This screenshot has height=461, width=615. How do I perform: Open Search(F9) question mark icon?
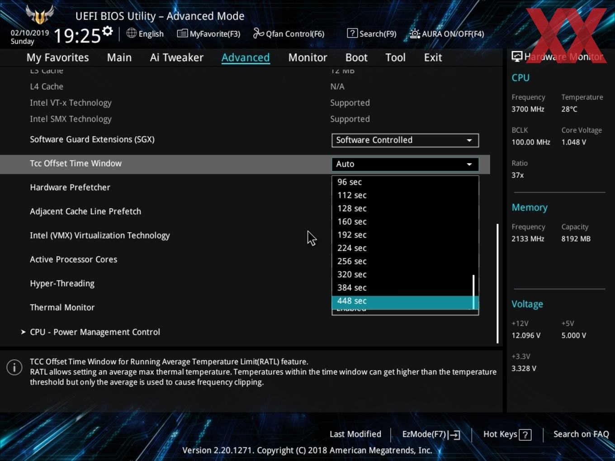(352, 33)
